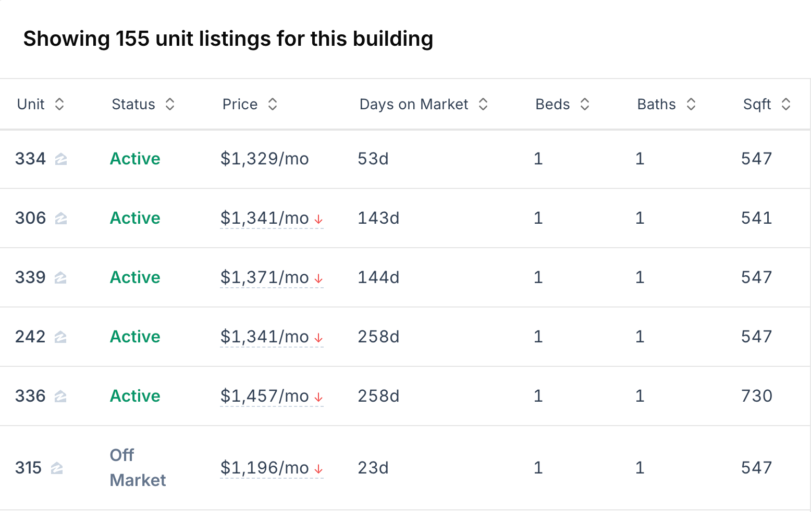Open unit 242 listing
This screenshot has height=512, width=811.
pyautogui.click(x=30, y=337)
